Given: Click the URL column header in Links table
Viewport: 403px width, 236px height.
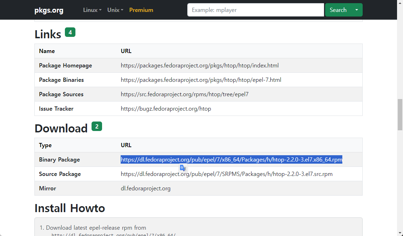Looking at the screenshot, I should point(126,51).
